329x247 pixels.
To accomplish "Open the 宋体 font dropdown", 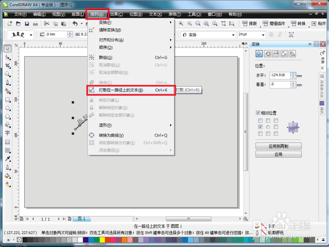I will click(x=233, y=35).
